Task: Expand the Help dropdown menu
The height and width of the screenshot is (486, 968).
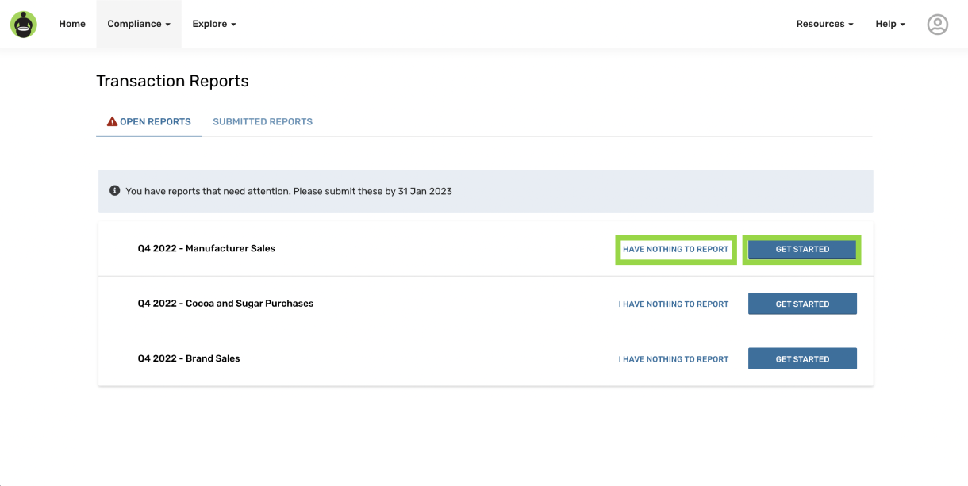Action: pos(890,24)
